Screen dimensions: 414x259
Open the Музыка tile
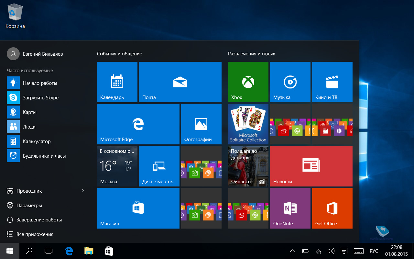pos(290,82)
